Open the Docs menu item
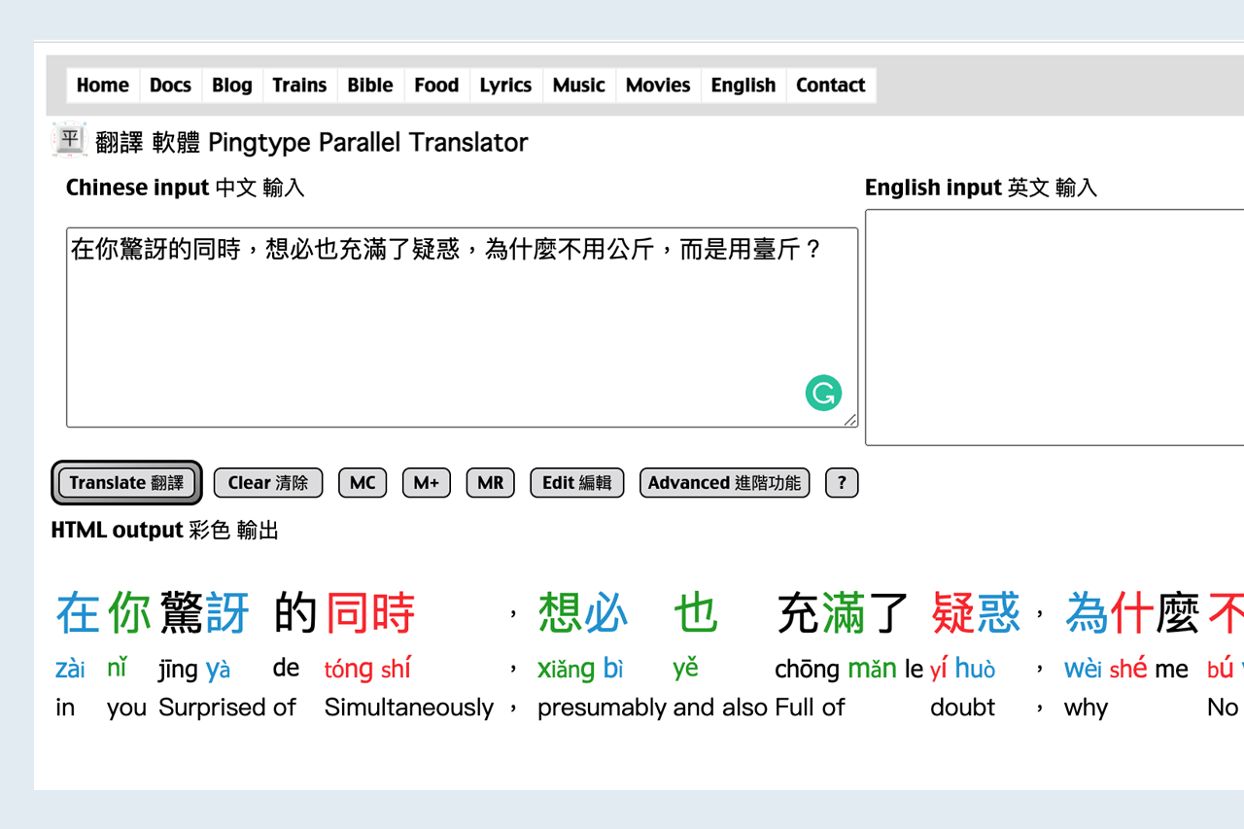The width and height of the screenshot is (1244, 829). (170, 86)
